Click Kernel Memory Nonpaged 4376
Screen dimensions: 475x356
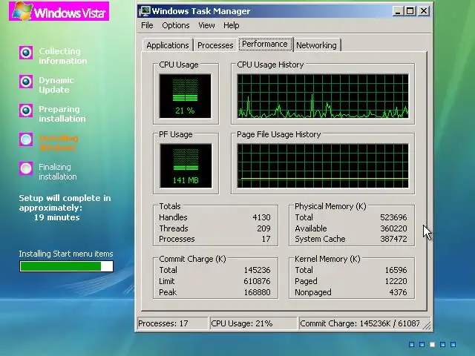click(x=398, y=292)
